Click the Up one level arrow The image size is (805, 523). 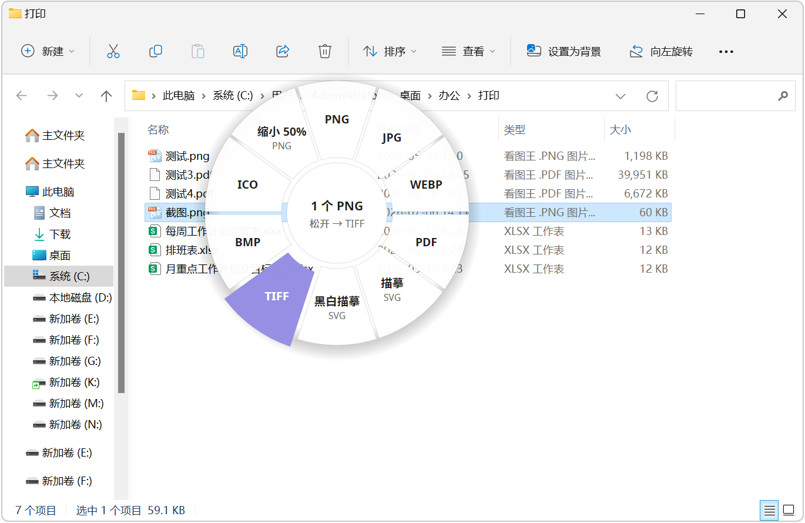(x=106, y=96)
